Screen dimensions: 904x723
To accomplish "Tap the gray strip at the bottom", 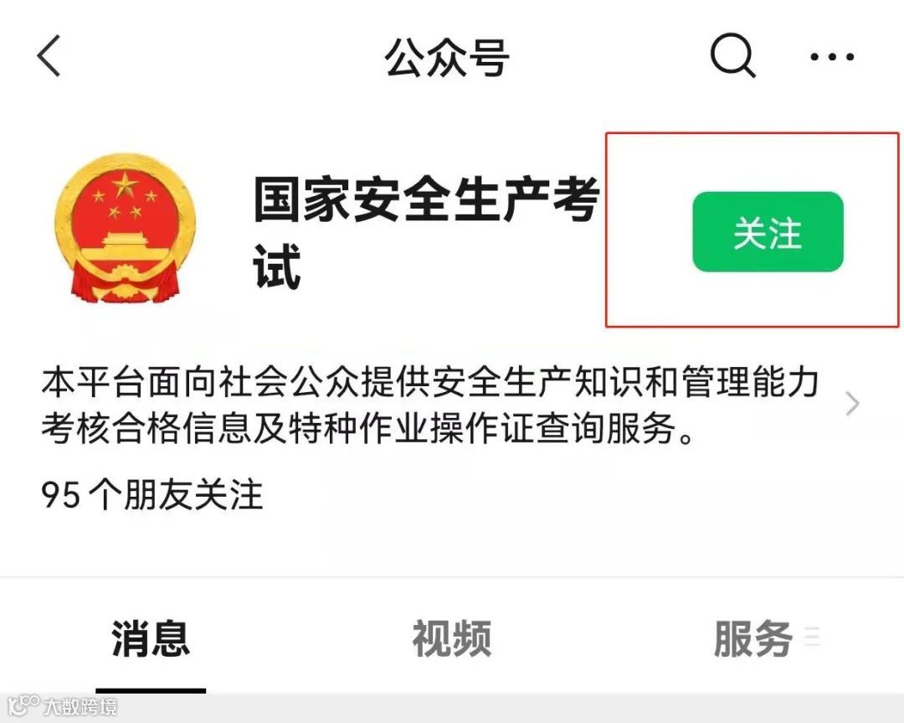I will (x=452, y=708).
